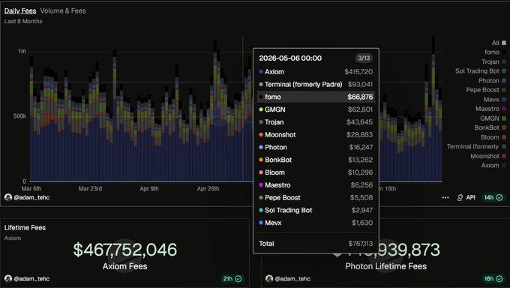Image resolution: width=510 pixels, height=288 pixels.
Task: Open @adam_tehc profile on Axiom Fees card
Action: [x=31, y=279]
